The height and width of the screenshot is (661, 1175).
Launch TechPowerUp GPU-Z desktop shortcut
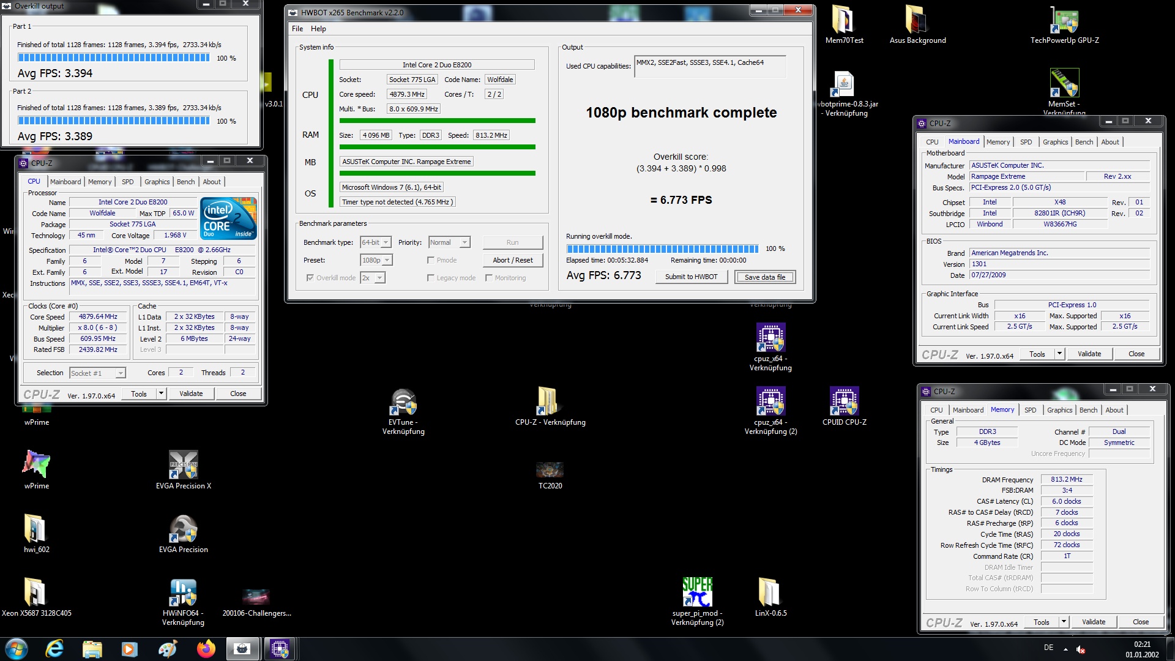(x=1064, y=20)
